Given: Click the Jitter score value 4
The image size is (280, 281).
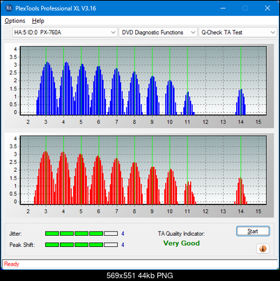Looking at the screenshot, I should (123, 234).
